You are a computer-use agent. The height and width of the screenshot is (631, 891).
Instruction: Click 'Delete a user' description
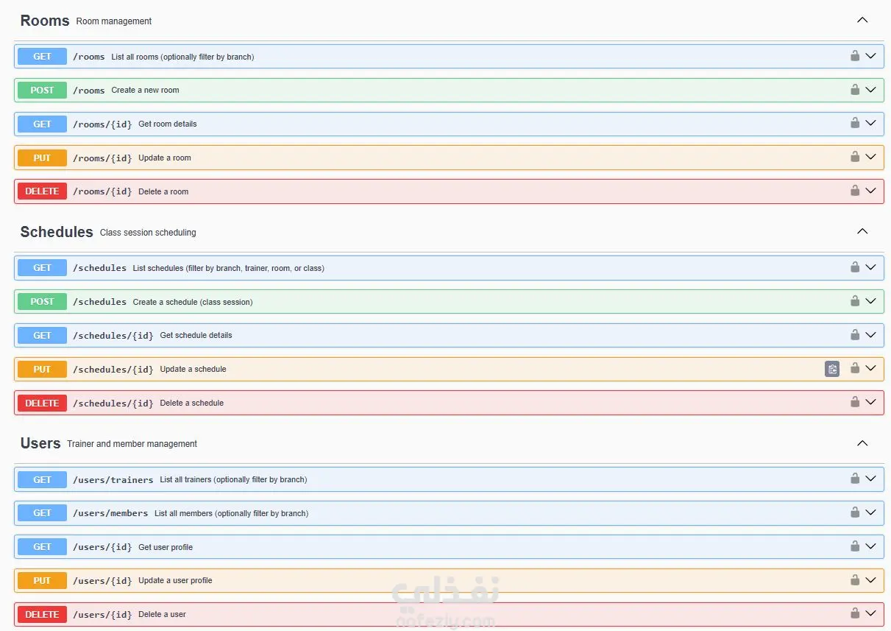coord(162,614)
